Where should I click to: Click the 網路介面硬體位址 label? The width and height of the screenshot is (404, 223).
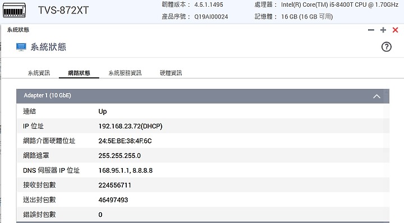tap(49, 141)
